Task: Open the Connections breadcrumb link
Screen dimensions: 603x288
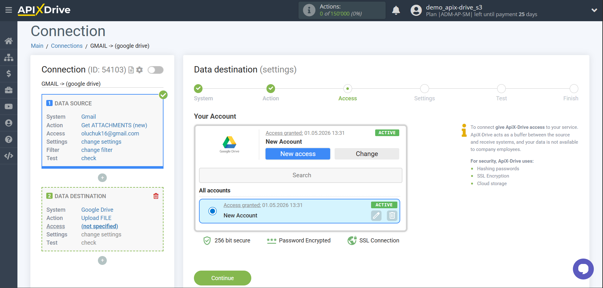Action: [x=67, y=46]
